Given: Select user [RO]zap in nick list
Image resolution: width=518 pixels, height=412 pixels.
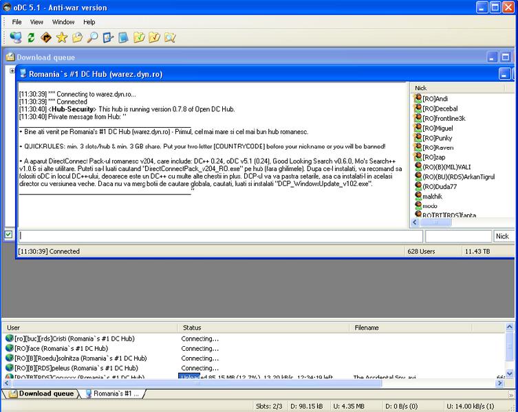Looking at the screenshot, I should tap(433, 157).
